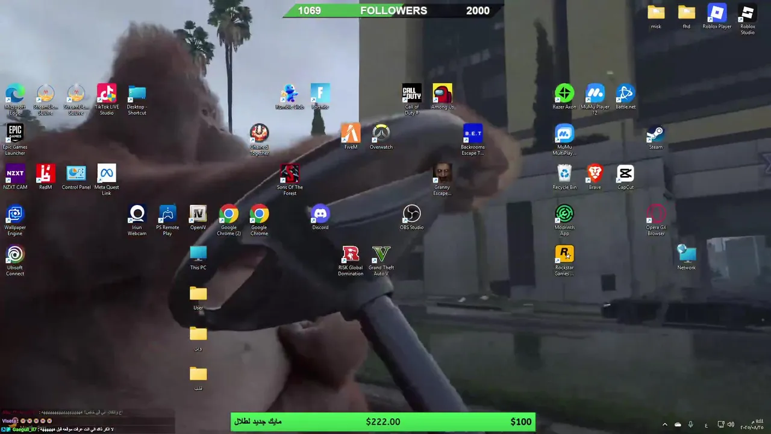Open Google Chrome (2) shortcut
The image size is (771, 434).
click(228, 220)
